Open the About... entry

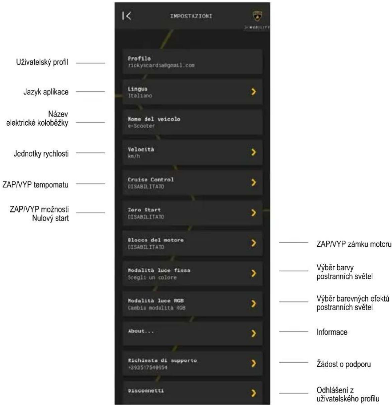coord(192,333)
